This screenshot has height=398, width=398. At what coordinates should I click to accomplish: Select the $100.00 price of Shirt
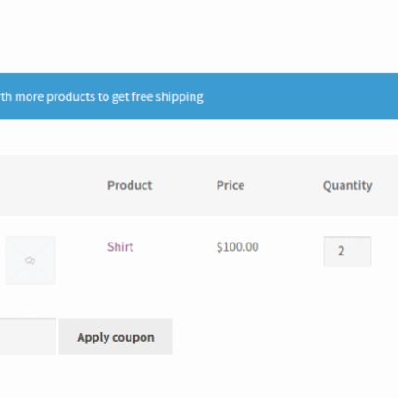238,247
